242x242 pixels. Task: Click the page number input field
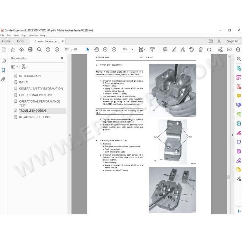(x=67, y=49)
